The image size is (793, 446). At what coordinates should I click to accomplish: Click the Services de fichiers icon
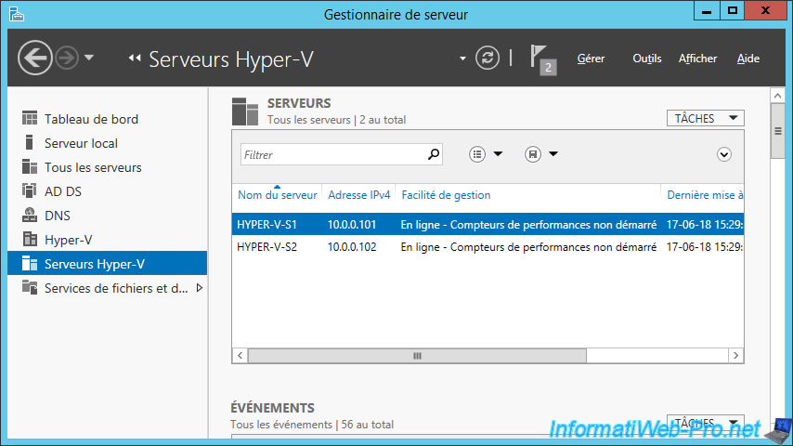pyautogui.click(x=30, y=287)
